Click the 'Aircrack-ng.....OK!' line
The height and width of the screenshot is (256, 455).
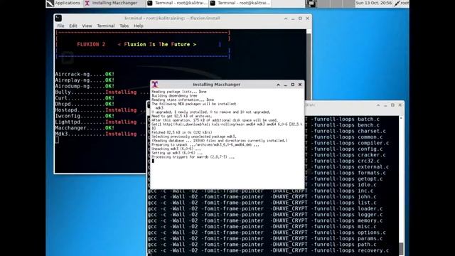pos(85,74)
